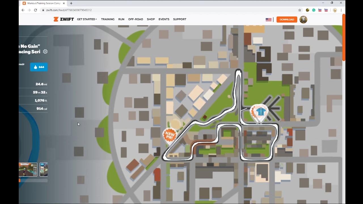This screenshot has height=204, width=363.
Task: Click the site lock icon in address bar
Action: pos(43,10)
